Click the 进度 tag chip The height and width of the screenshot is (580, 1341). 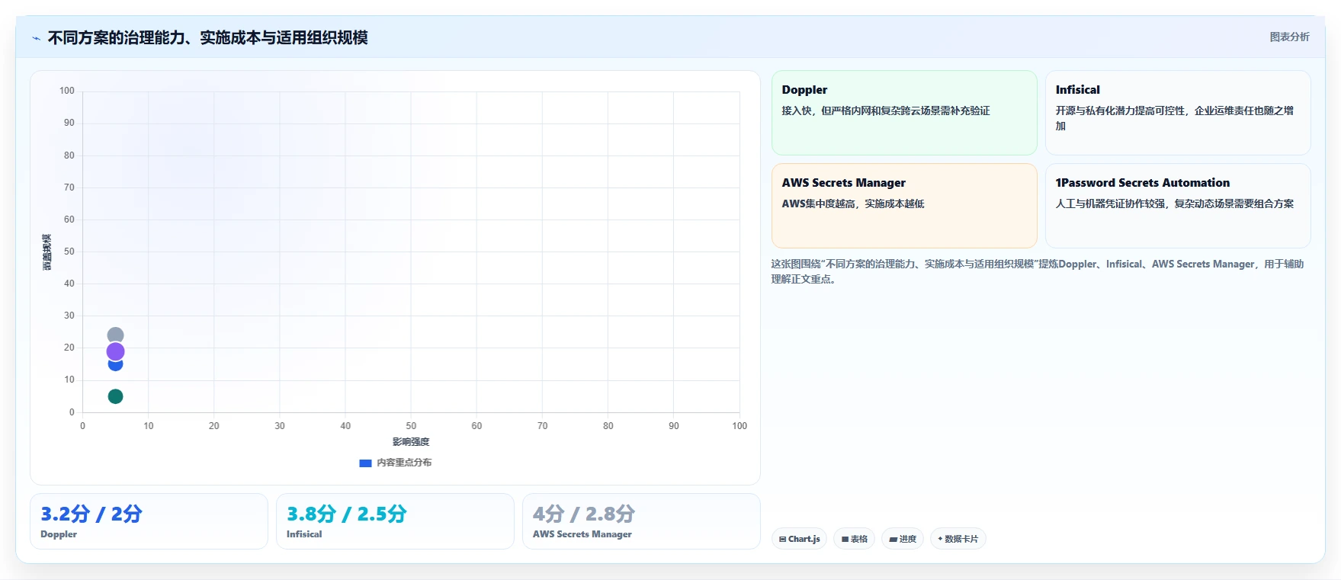903,539
